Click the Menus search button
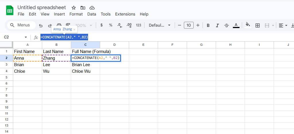 pos(20,25)
